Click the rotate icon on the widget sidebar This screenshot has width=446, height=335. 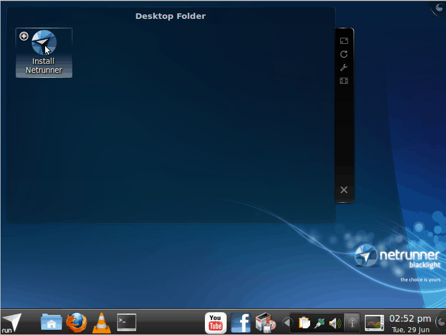344,54
